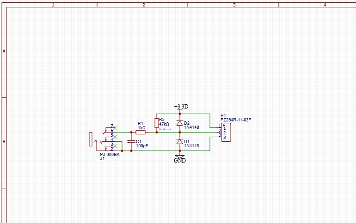Select the R1 resistor symbol

(x=141, y=132)
